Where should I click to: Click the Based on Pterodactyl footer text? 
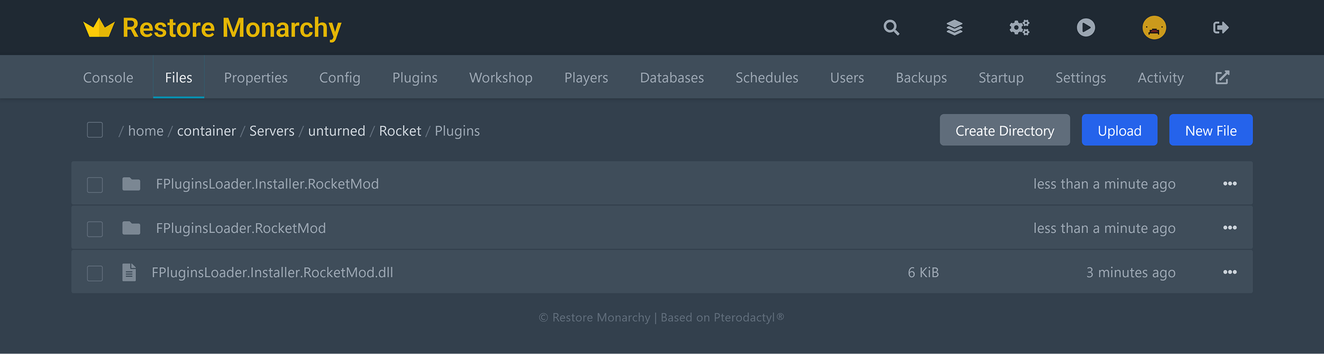(723, 317)
